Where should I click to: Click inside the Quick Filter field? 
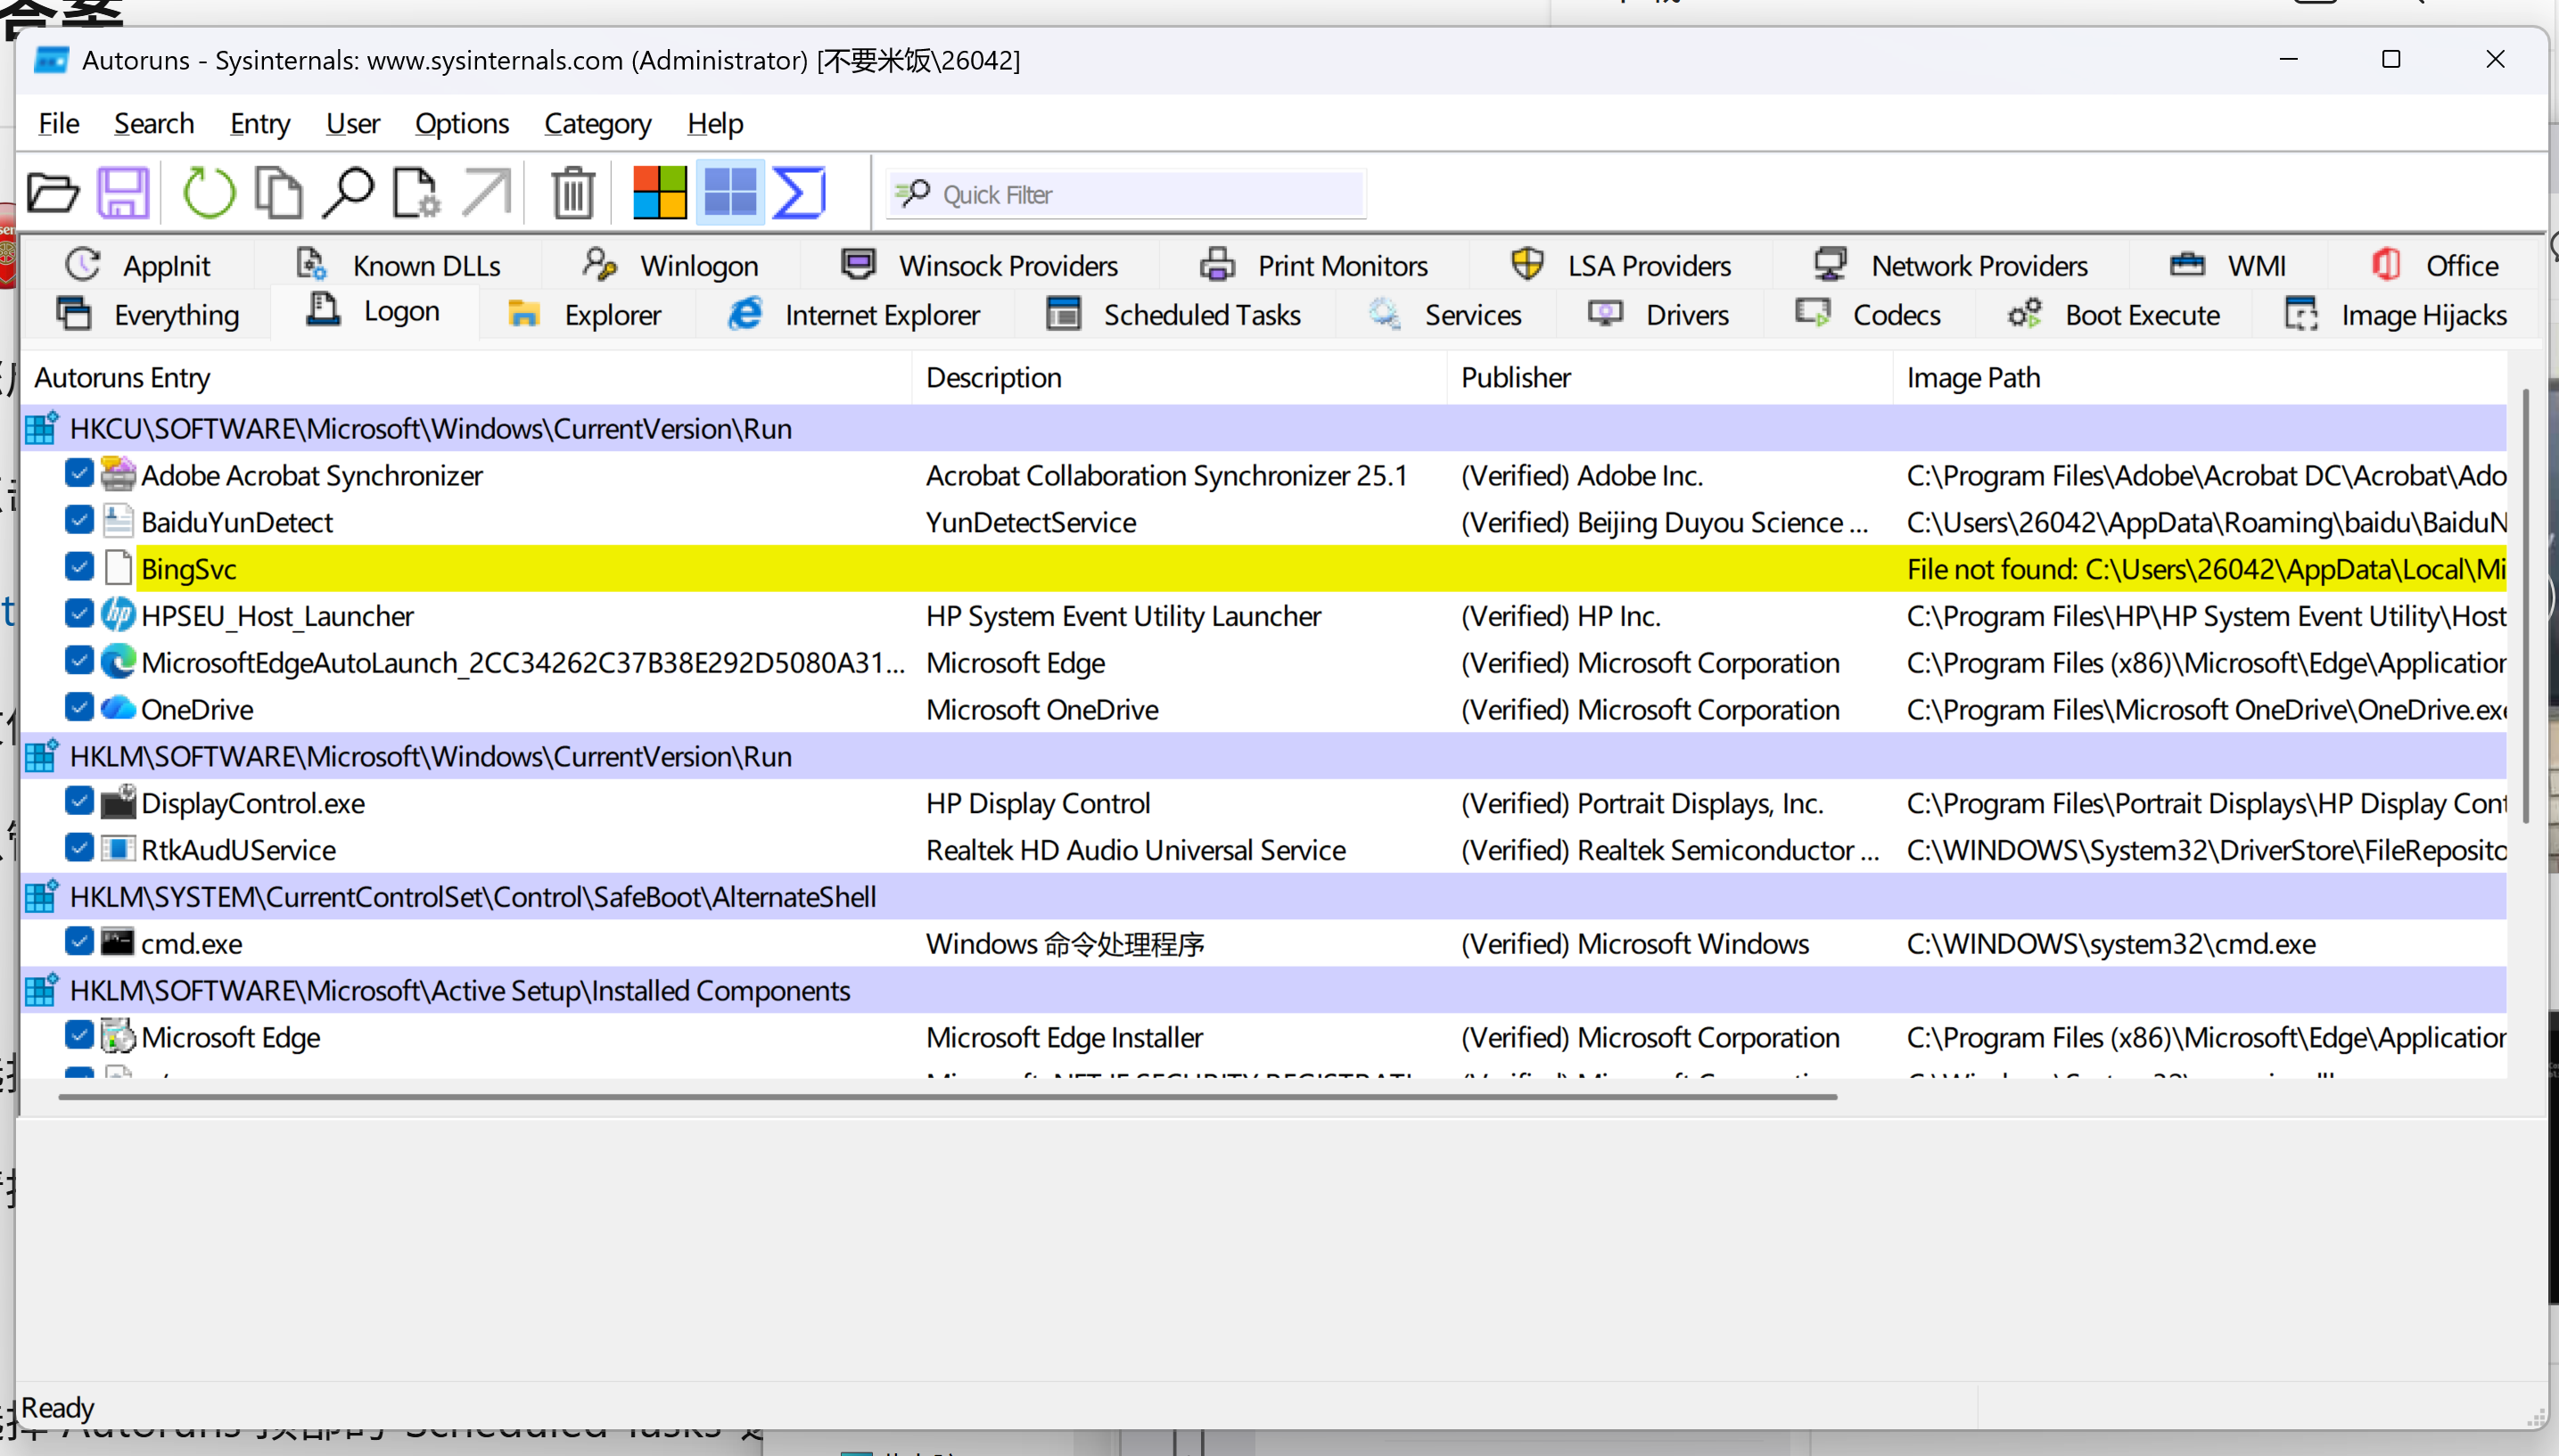(1126, 194)
